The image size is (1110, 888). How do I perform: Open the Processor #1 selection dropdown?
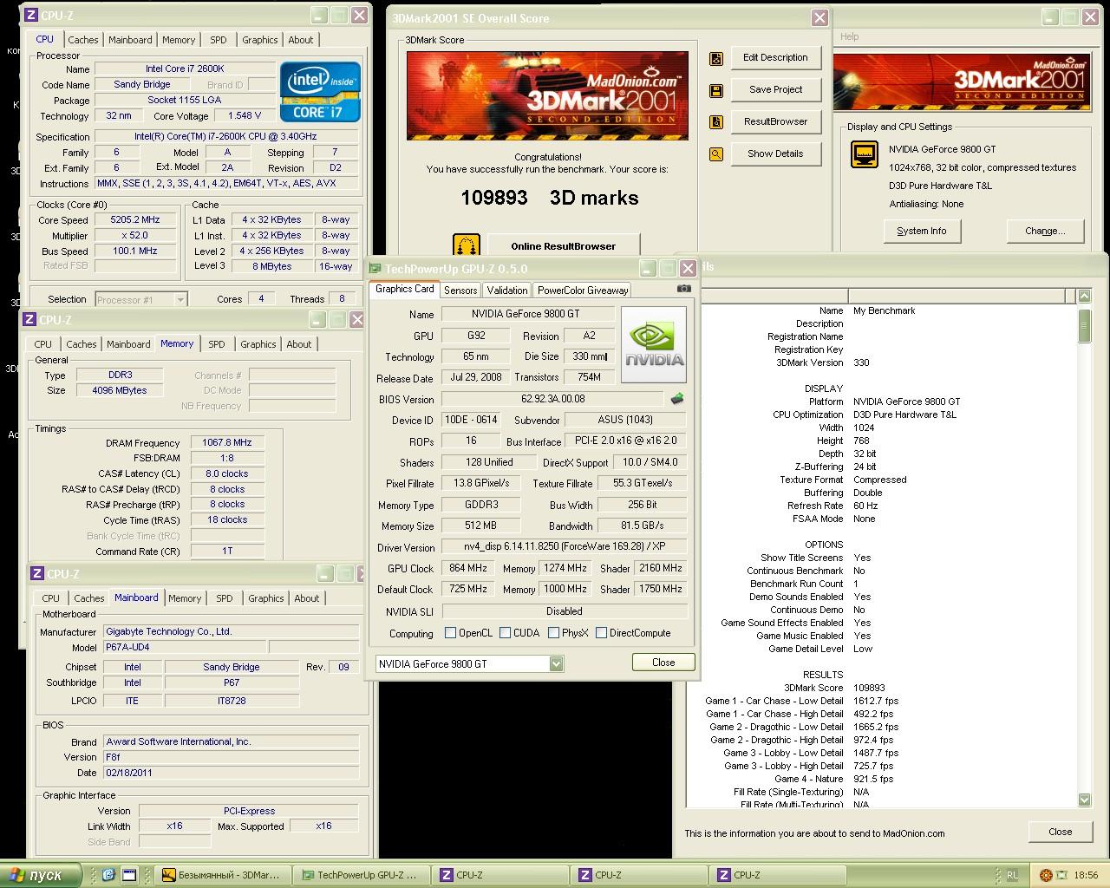click(180, 299)
